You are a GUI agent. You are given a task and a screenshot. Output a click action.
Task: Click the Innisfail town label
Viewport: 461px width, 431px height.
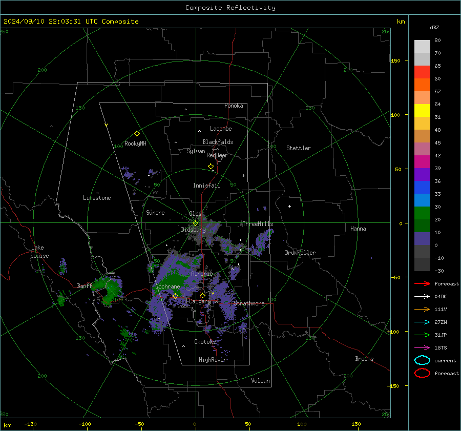point(206,186)
